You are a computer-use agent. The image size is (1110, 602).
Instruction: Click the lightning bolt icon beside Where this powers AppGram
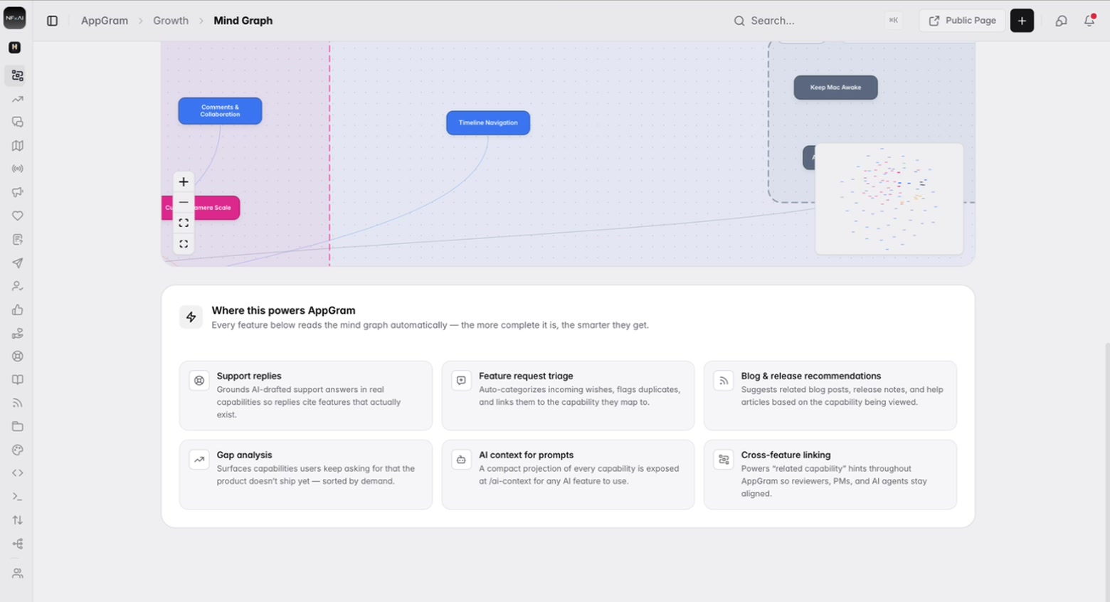[x=191, y=317]
